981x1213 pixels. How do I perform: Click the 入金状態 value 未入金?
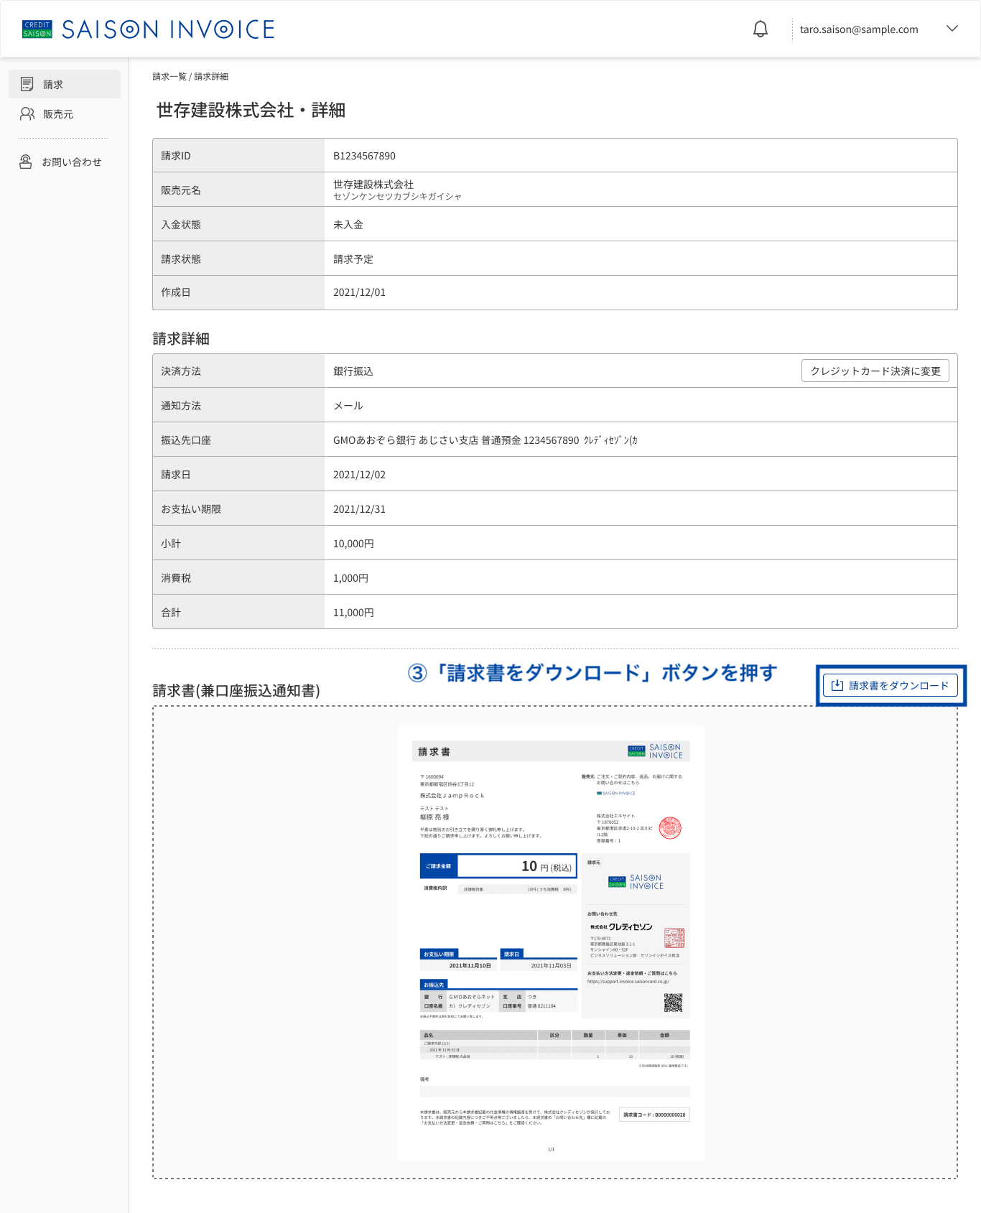348,225
